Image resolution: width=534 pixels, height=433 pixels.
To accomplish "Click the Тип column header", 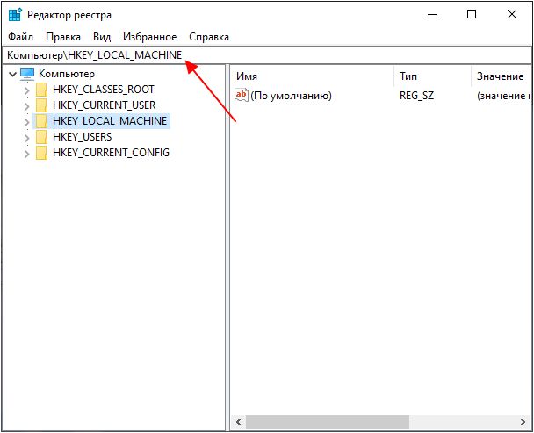I will coord(432,76).
